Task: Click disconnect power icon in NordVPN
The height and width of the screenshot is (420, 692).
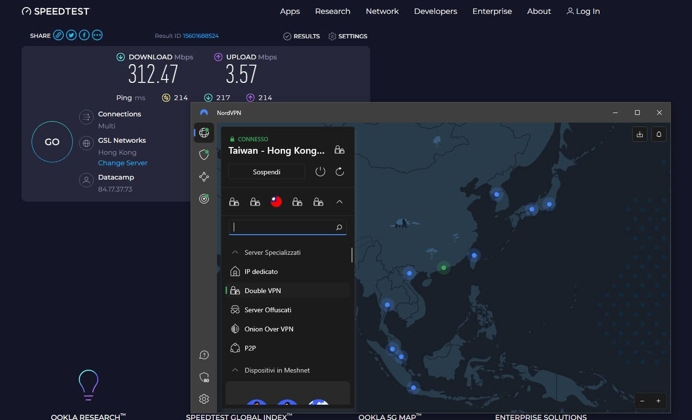Action: click(320, 171)
